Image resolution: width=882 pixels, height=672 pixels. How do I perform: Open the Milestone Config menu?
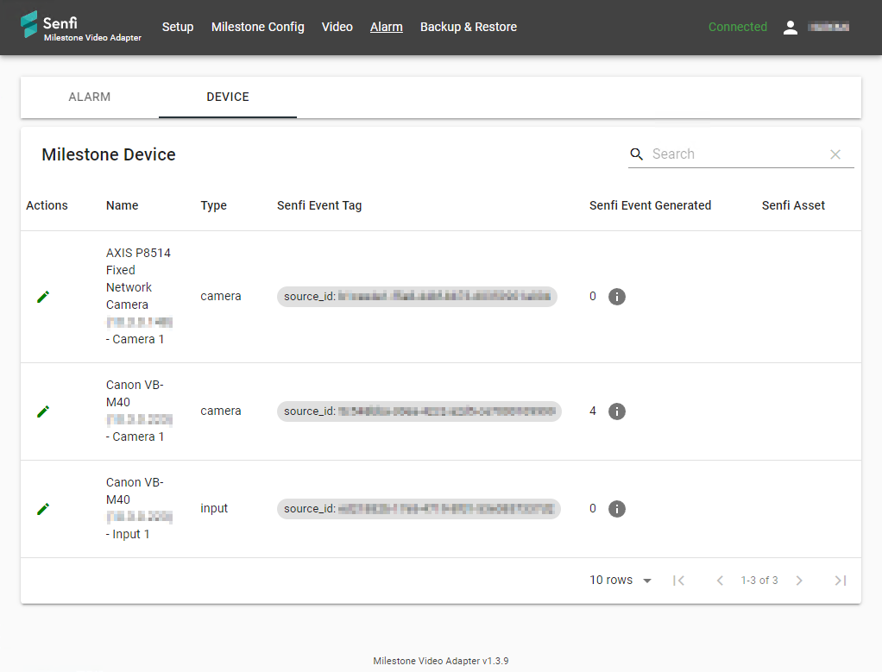coord(258,27)
